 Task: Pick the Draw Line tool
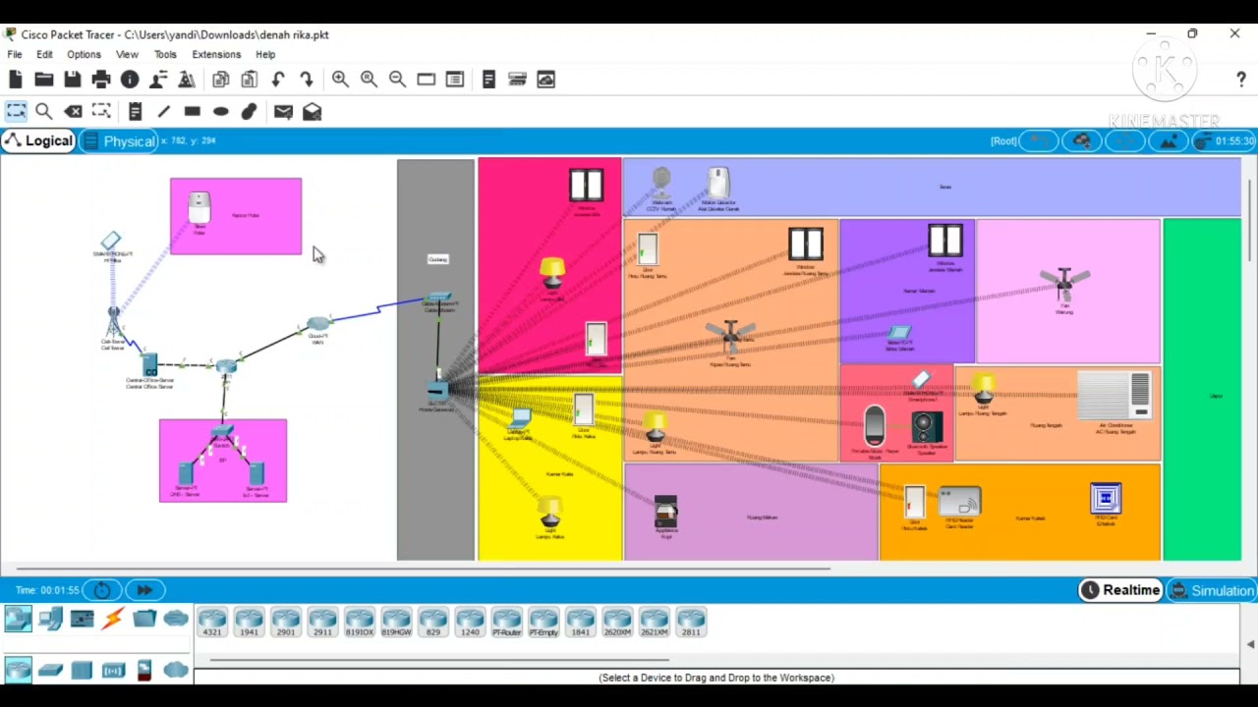click(164, 112)
